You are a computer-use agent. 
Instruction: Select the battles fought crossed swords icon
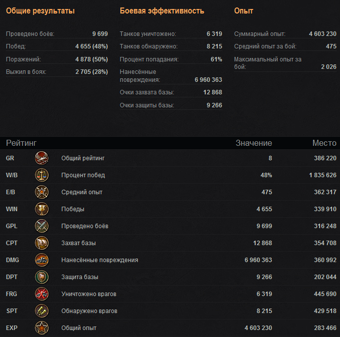(x=41, y=226)
